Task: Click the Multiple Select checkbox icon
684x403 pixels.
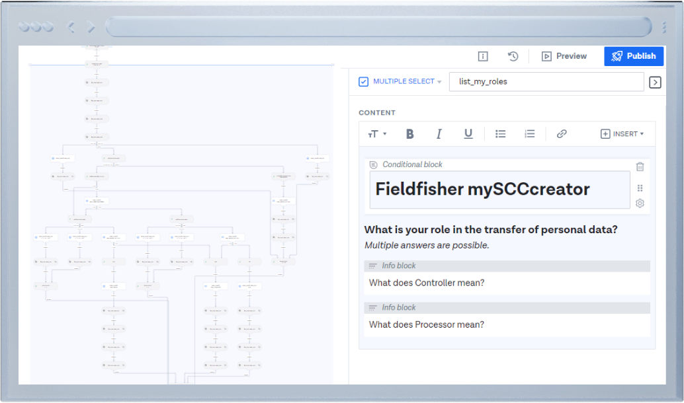Action: pyautogui.click(x=363, y=82)
